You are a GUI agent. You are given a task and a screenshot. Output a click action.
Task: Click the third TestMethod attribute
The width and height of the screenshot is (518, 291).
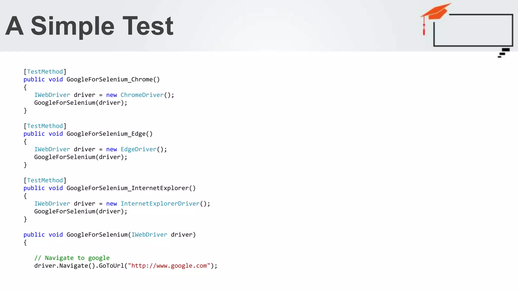(45, 180)
